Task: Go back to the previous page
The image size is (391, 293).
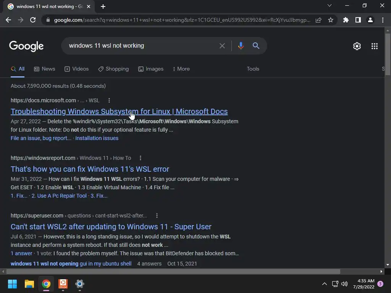Action: [x=8, y=20]
